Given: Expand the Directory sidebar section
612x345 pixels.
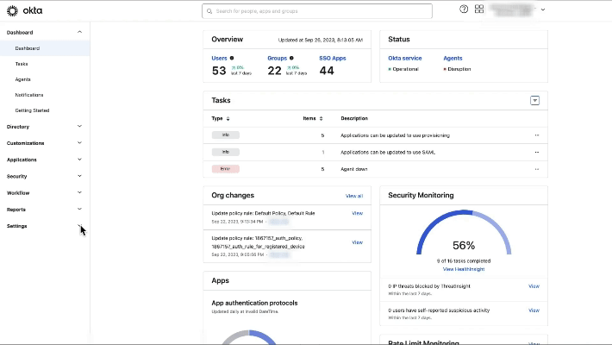Looking at the screenshot, I should click(x=80, y=127).
